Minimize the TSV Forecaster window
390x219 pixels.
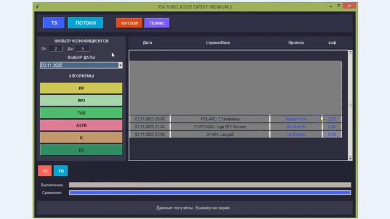(x=330, y=6)
